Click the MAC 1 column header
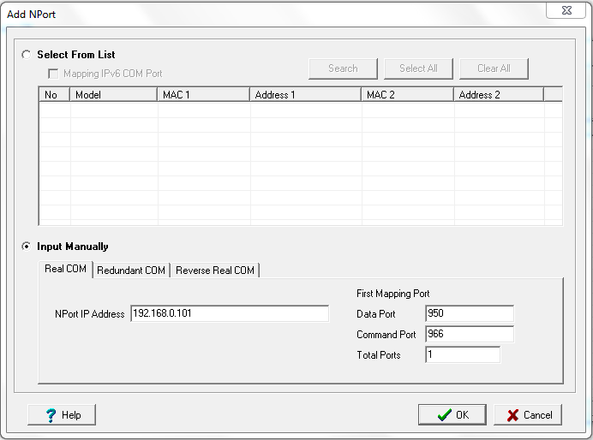593x440 pixels. [x=204, y=94]
